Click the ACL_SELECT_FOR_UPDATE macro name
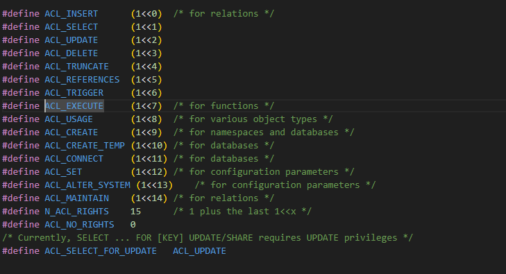The image size is (506, 274). click(x=101, y=251)
